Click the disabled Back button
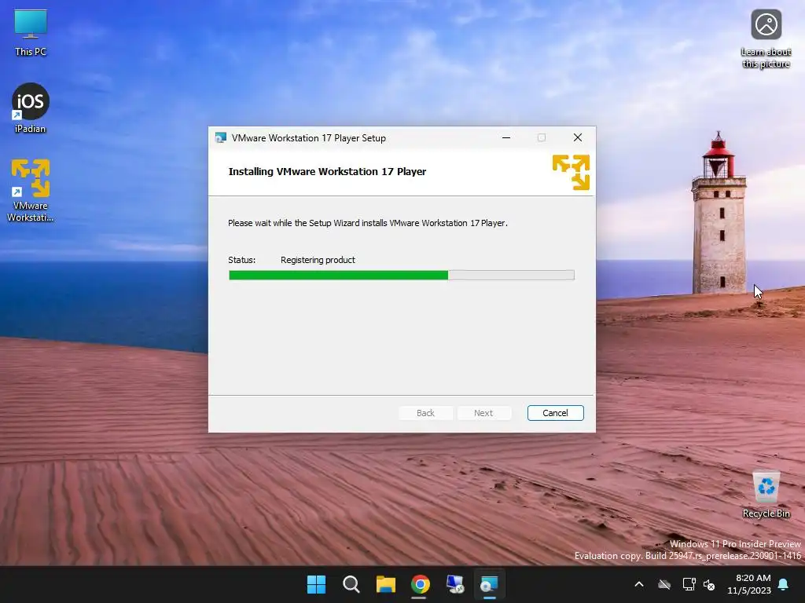 click(x=425, y=413)
